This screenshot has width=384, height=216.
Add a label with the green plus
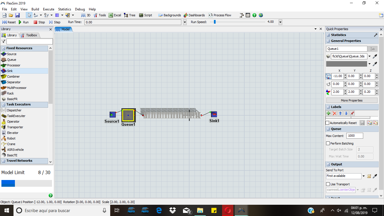coord(328,113)
